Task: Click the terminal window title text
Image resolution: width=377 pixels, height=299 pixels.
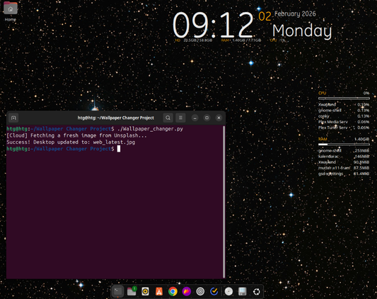Action: pyautogui.click(x=116, y=118)
